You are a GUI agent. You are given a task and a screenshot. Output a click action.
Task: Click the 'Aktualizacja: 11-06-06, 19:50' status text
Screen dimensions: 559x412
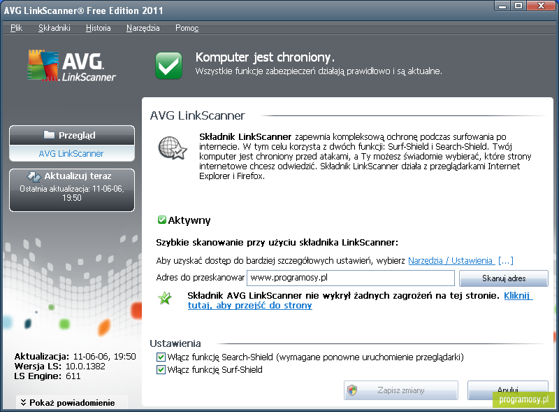click(x=75, y=356)
